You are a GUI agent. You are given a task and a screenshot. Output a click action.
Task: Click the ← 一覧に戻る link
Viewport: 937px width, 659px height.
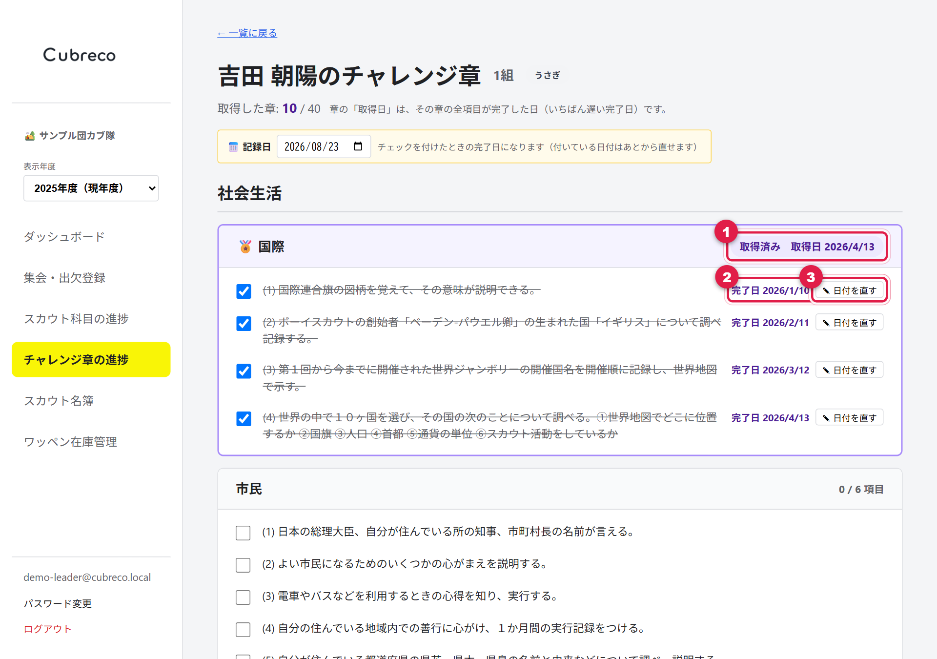(x=247, y=33)
